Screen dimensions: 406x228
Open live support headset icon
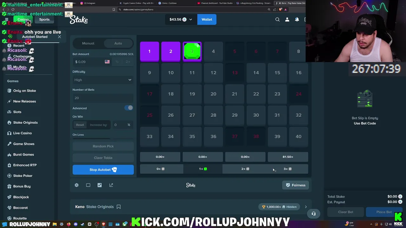coord(313,214)
